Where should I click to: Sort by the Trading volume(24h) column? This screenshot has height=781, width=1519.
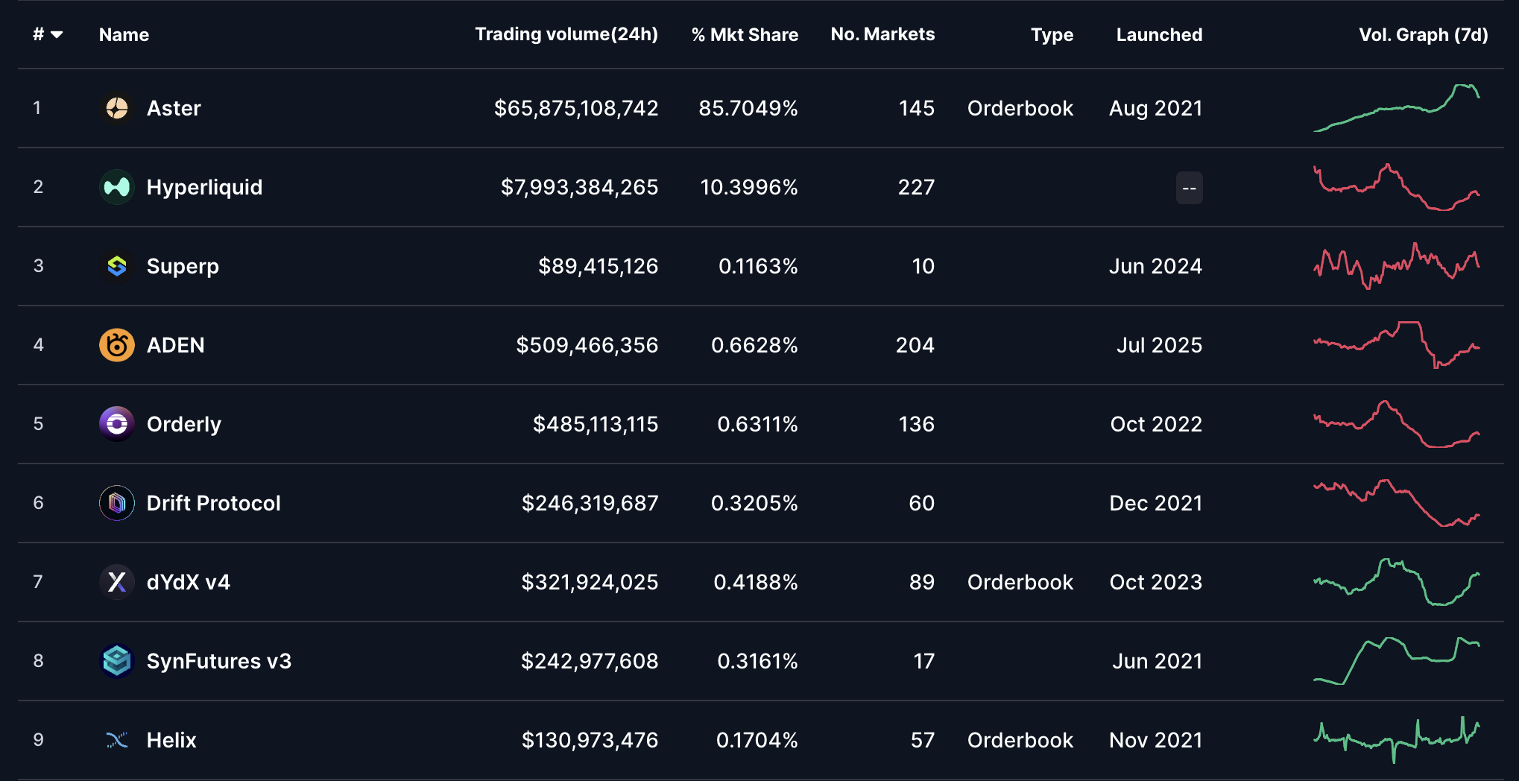[567, 34]
